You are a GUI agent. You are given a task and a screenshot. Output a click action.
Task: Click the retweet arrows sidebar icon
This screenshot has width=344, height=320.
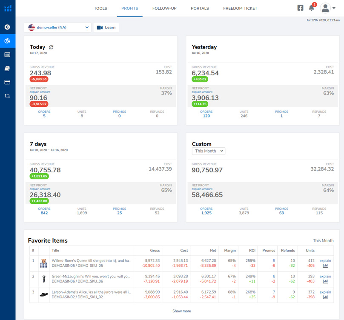(7, 96)
